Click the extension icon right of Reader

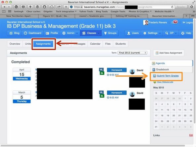191,7
